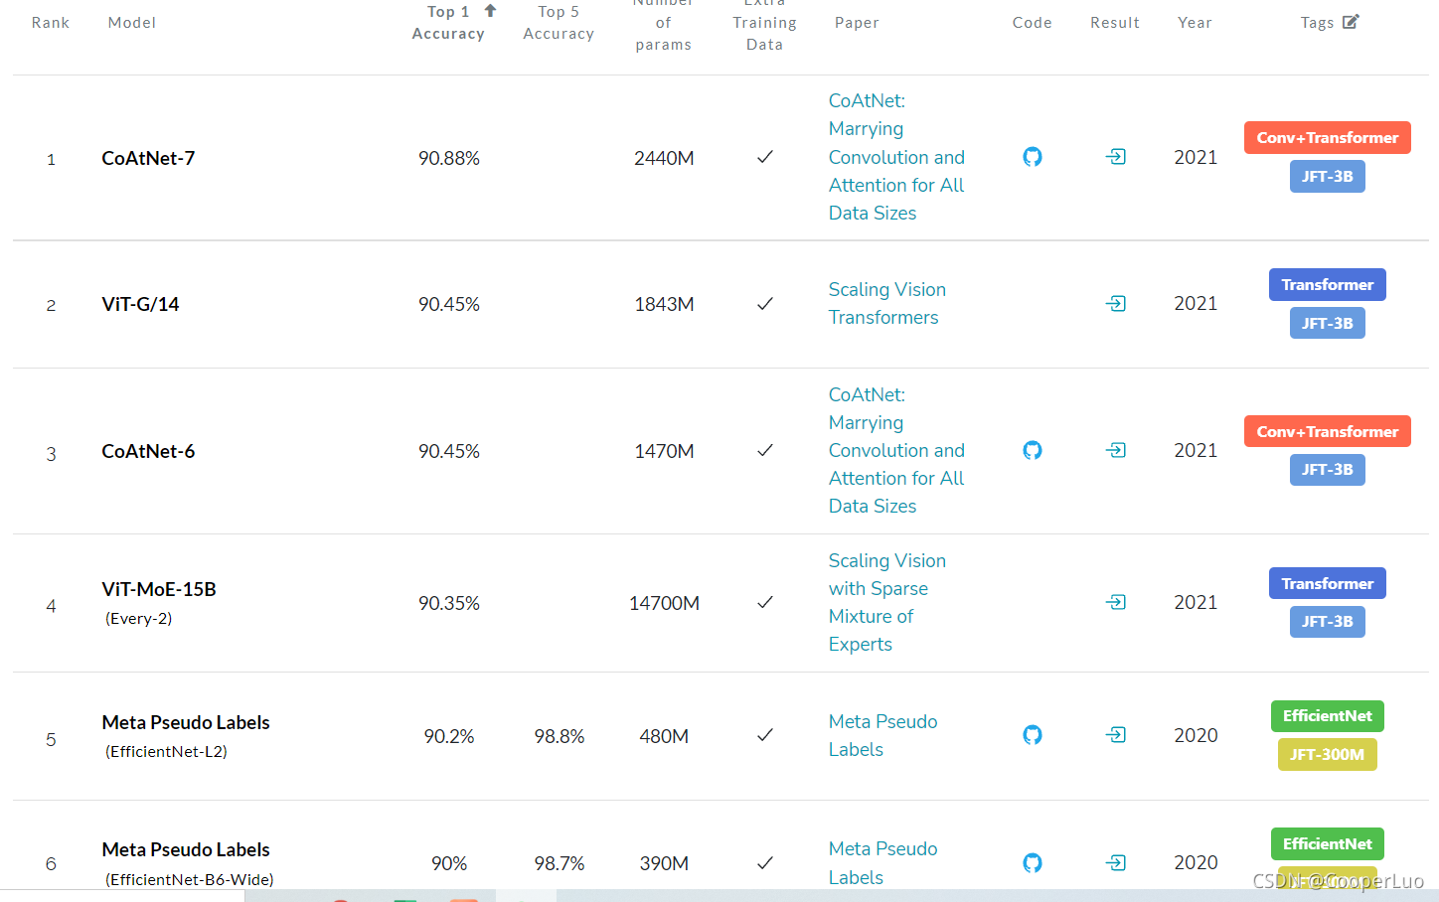The image size is (1439, 902).
Task: Click JFT-3B tag in ViT-G/14 row
Action: pos(1327,323)
